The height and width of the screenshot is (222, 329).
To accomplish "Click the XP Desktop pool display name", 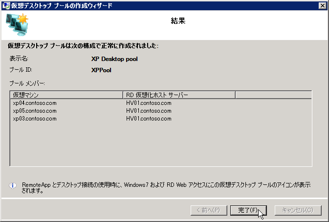I will point(114,59).
